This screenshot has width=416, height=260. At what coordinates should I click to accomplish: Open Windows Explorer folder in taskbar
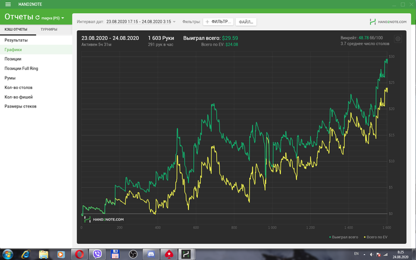[x=43, y=255]
